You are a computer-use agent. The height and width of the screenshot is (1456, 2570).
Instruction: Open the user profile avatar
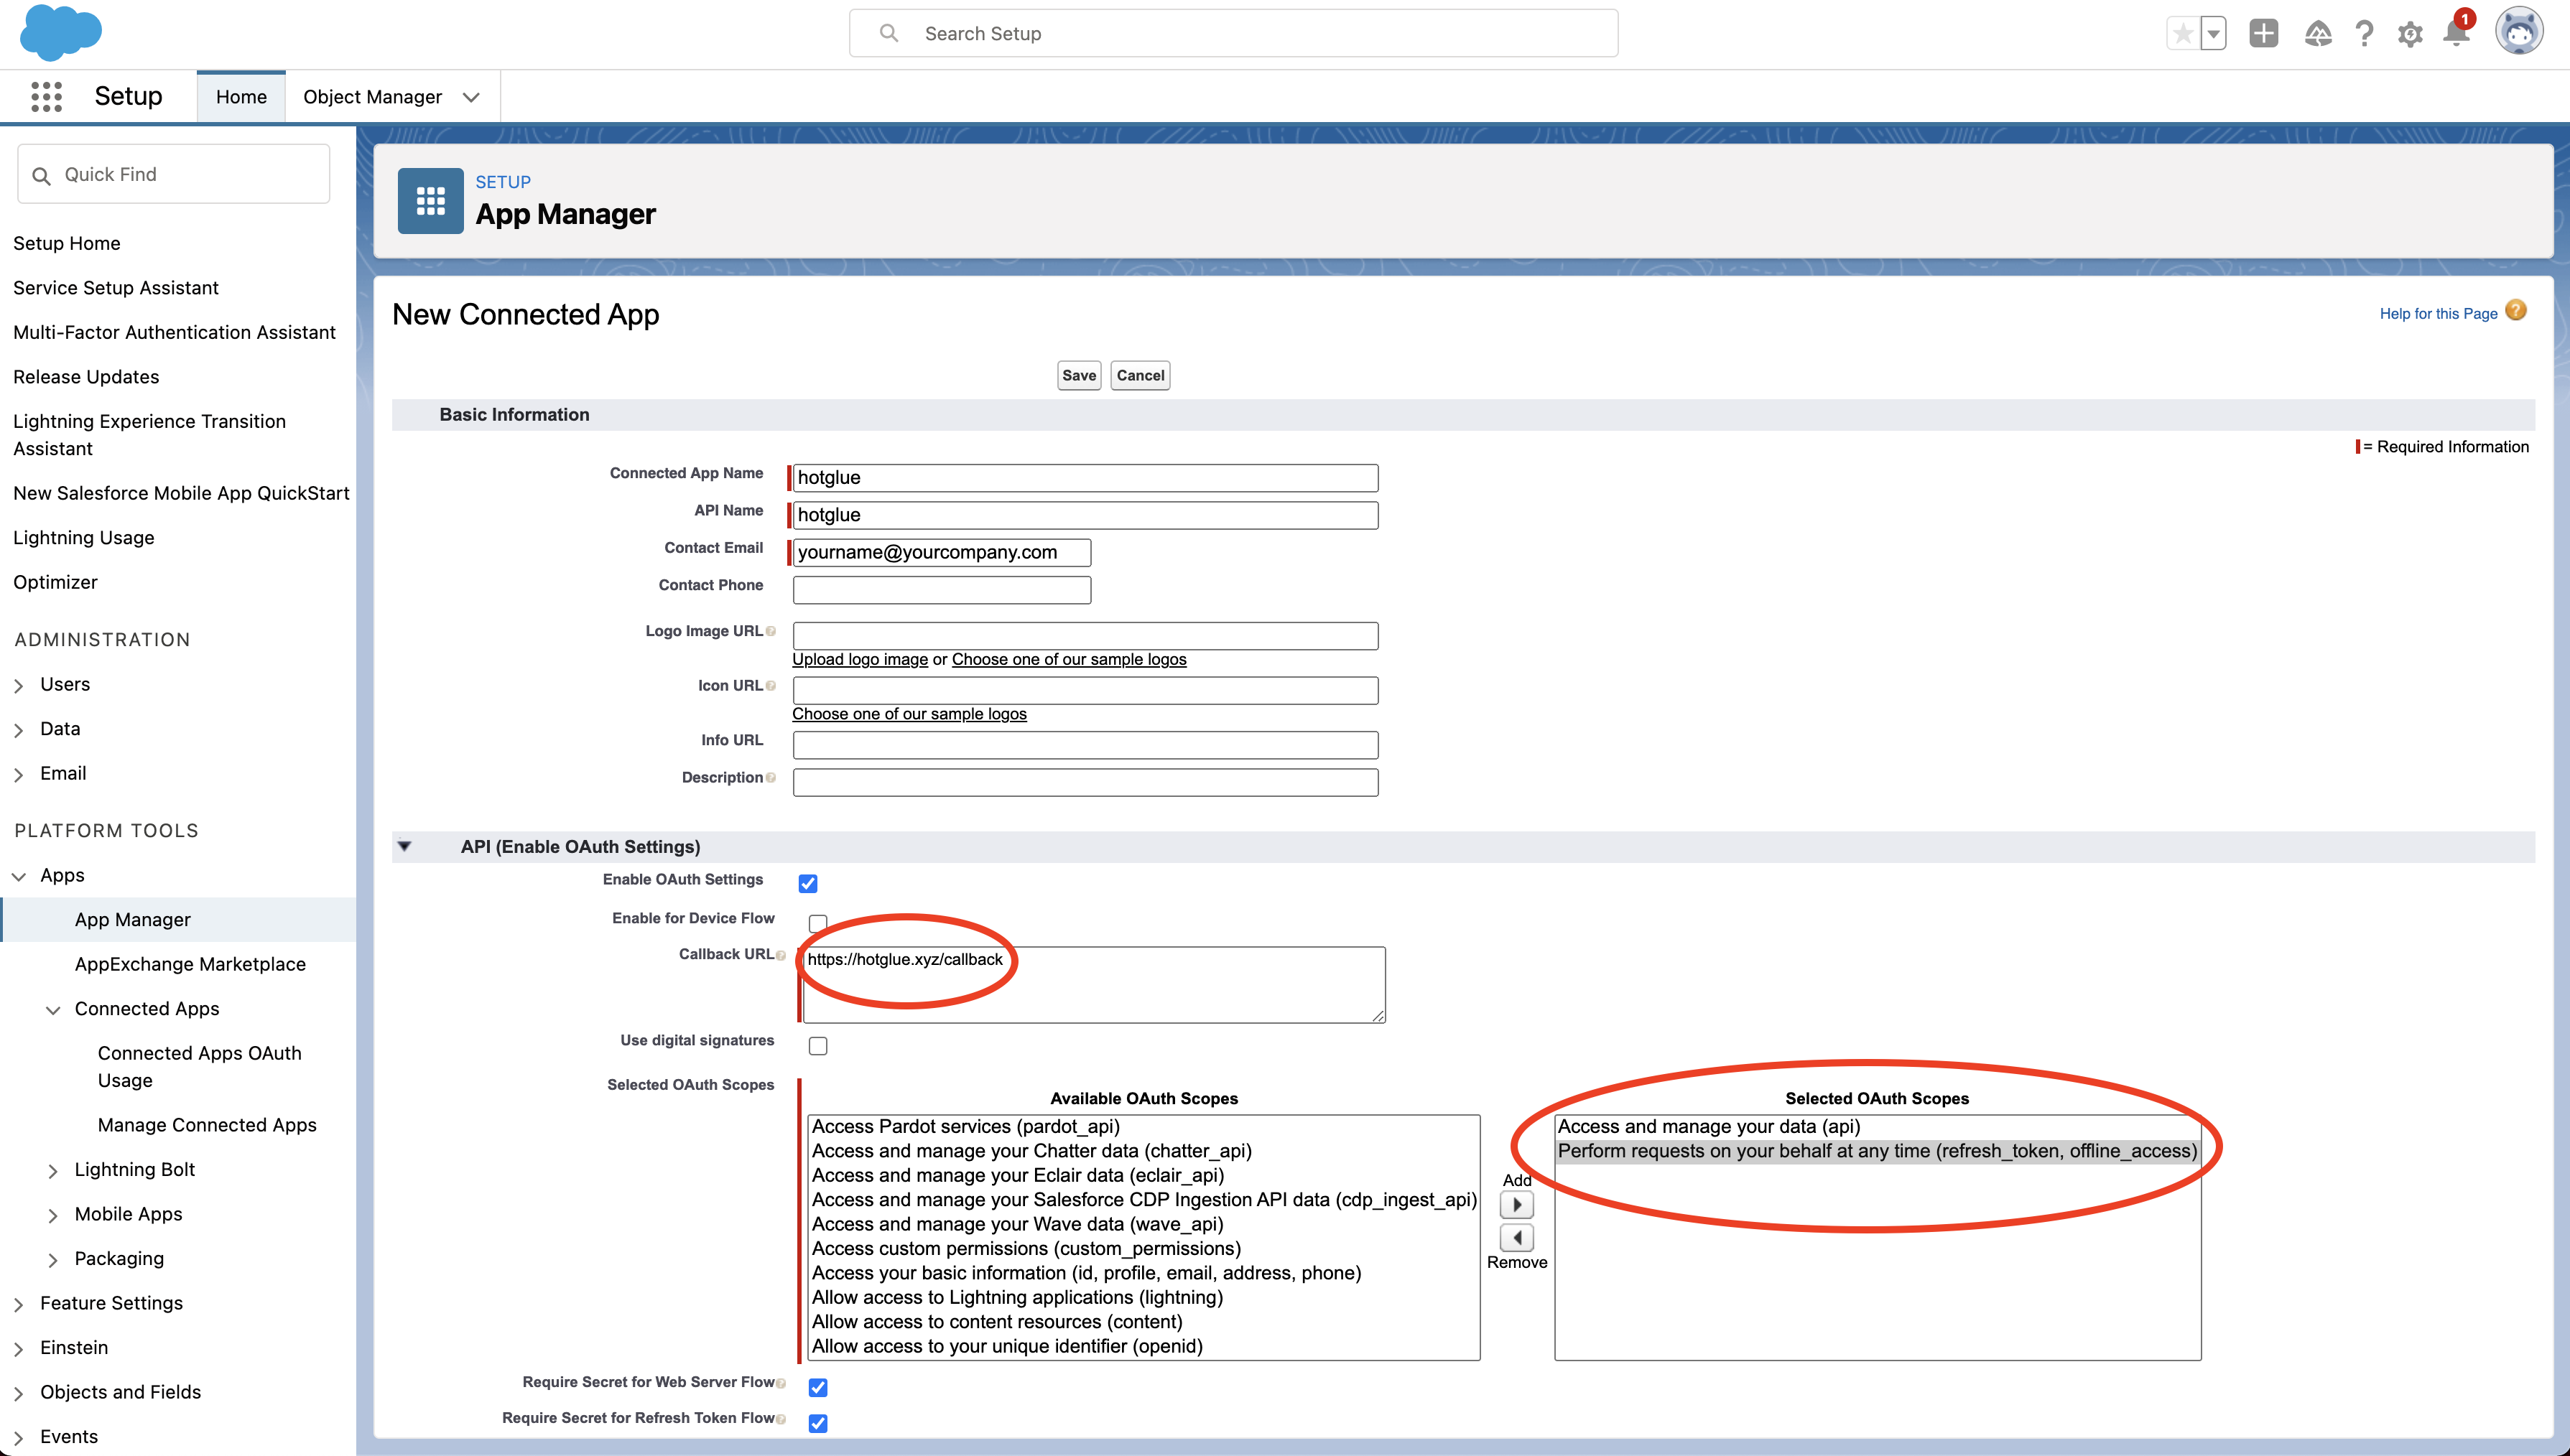[x=2519, y=32]
